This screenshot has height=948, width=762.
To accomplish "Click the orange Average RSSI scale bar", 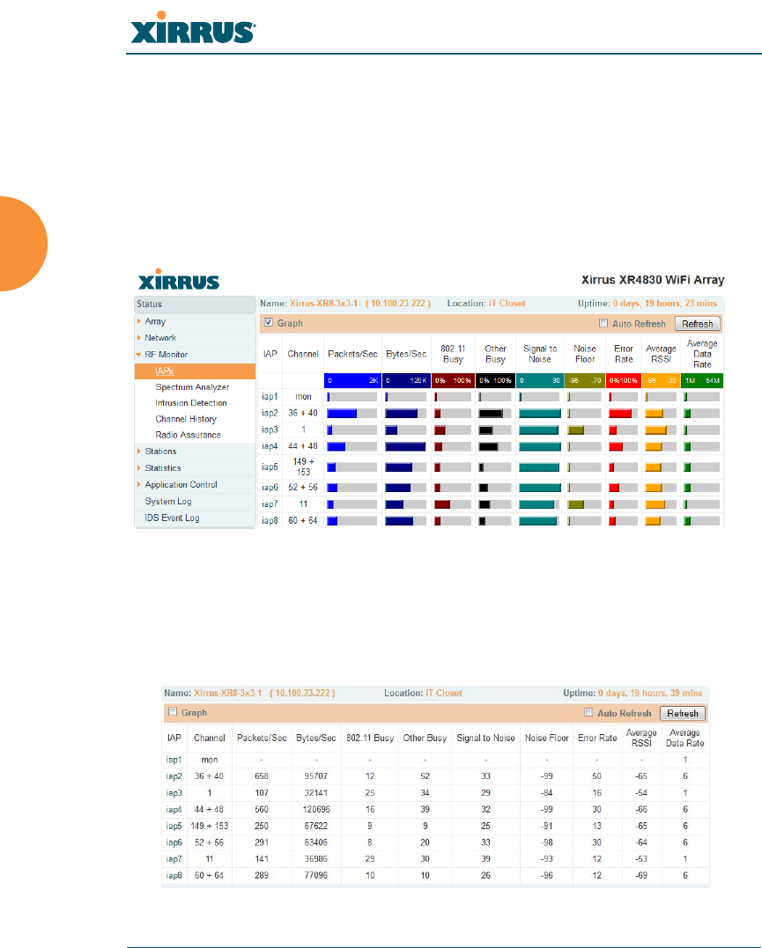I will pos(661,380).
